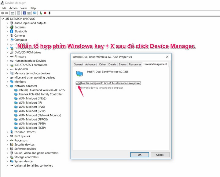Click the blue Help icon in the toolbar
Viewport: 220px width, 177px height.
(24, 13)
